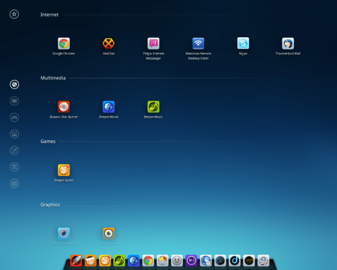Select the Internet globe category in sidebar
Viewport: 337px width, 270px height.
coord(14,85)
